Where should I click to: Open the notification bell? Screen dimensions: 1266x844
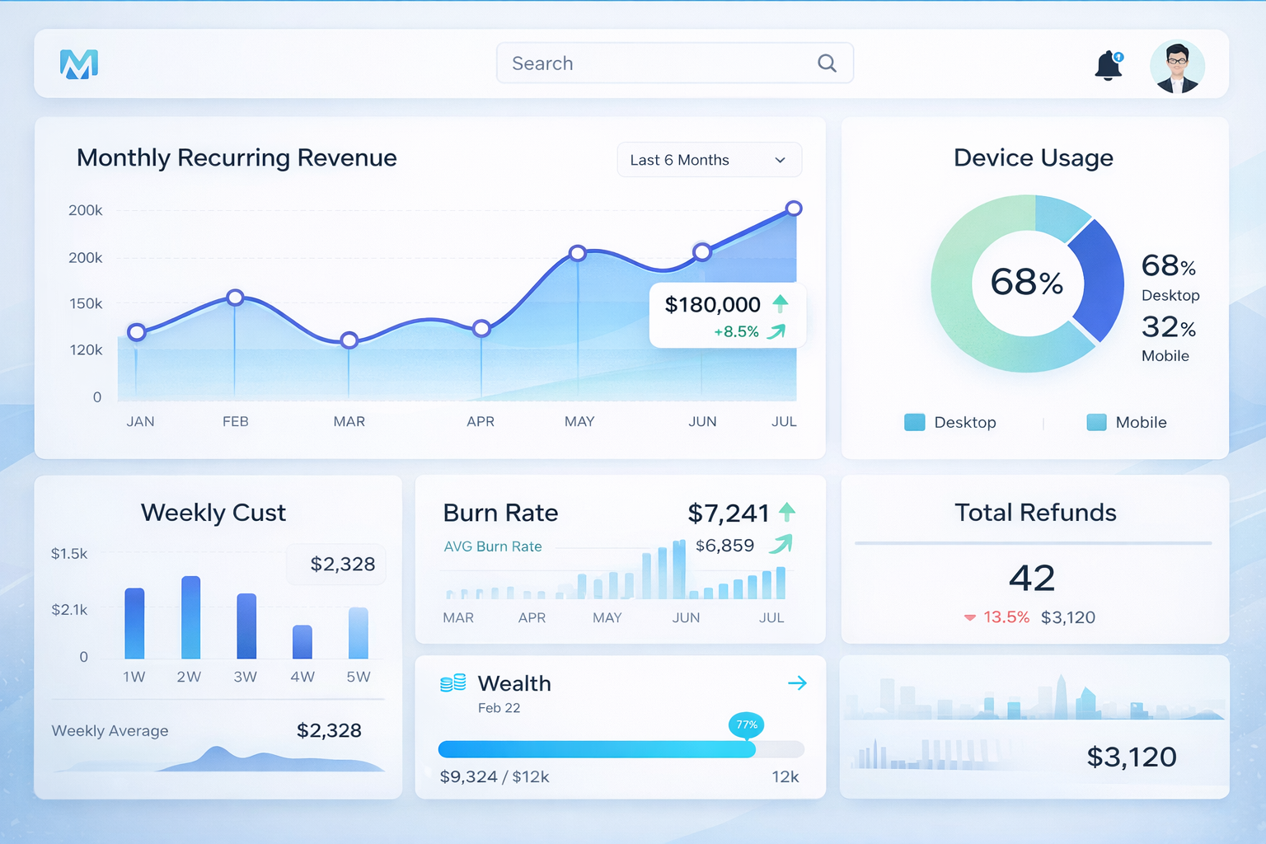[1108, 67]
